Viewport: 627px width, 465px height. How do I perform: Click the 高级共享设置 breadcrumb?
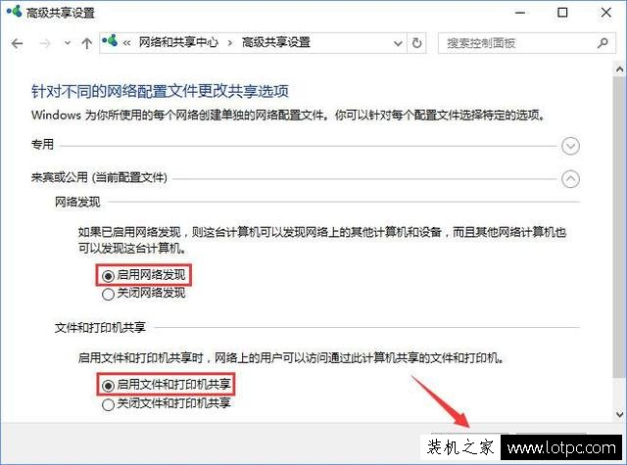pyautogui.click(x=276, y=42)
